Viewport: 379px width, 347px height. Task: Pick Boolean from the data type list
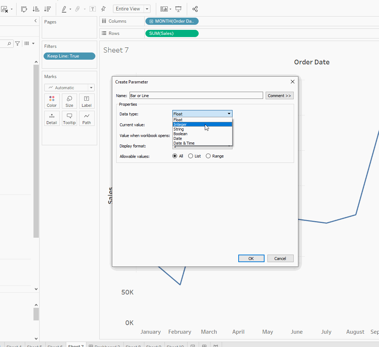click(x=180, y=134)
